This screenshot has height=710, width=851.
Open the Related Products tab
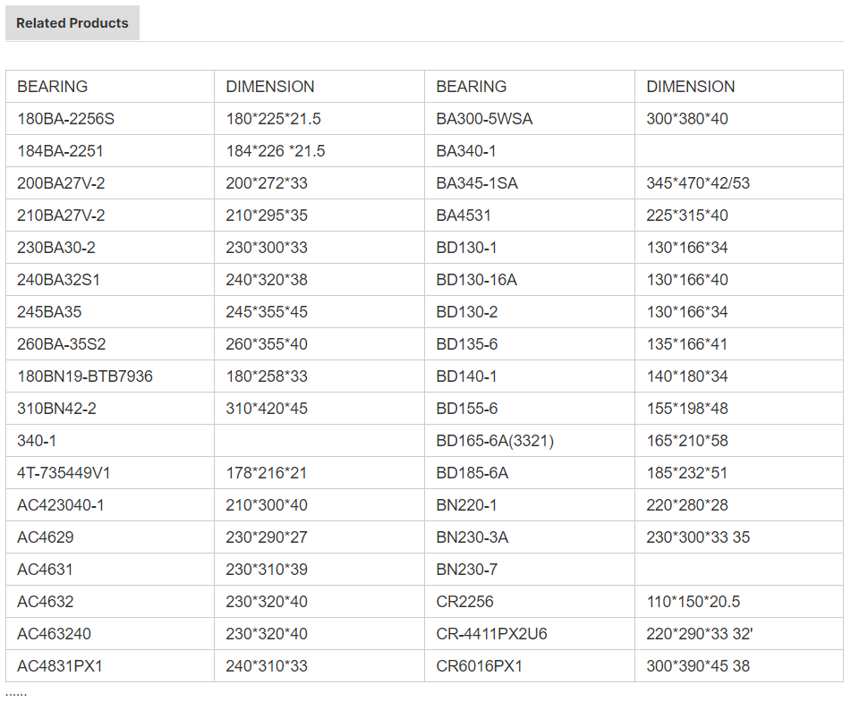(x=72, y=22)
